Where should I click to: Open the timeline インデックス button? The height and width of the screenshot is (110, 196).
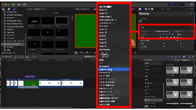tap(7, 57)
